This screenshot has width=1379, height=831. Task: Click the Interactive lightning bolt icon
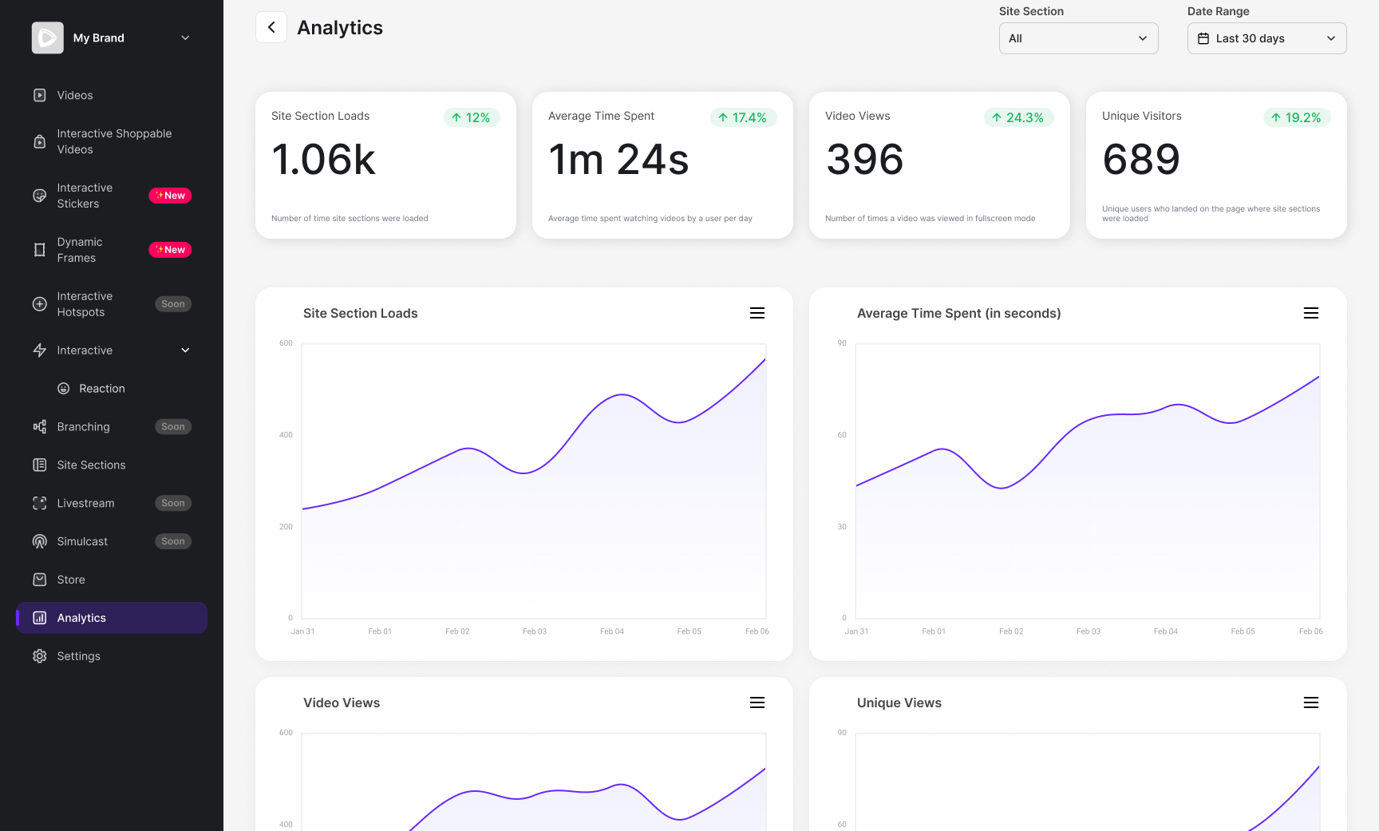tap(40, 350)
